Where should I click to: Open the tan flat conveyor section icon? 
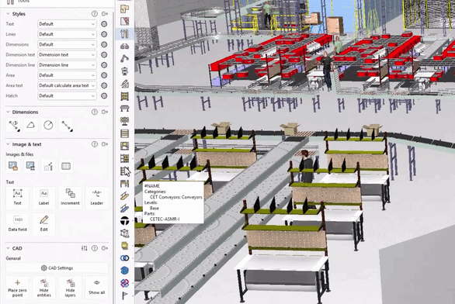click(x=124, y=196)
